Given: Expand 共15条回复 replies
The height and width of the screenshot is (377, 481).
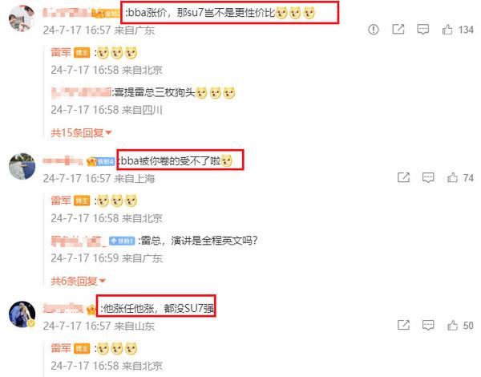Looking at the screenshot, I should tap(81, 132).
